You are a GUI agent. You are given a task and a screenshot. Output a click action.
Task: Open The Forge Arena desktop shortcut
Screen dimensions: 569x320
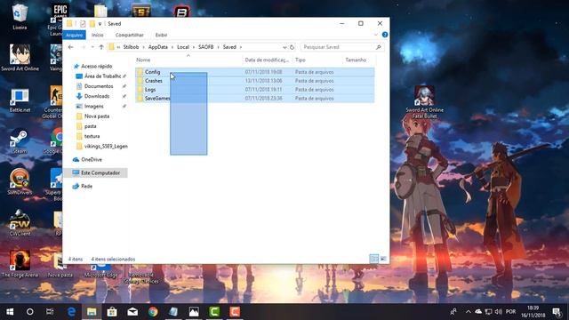[x=20, y=264]
